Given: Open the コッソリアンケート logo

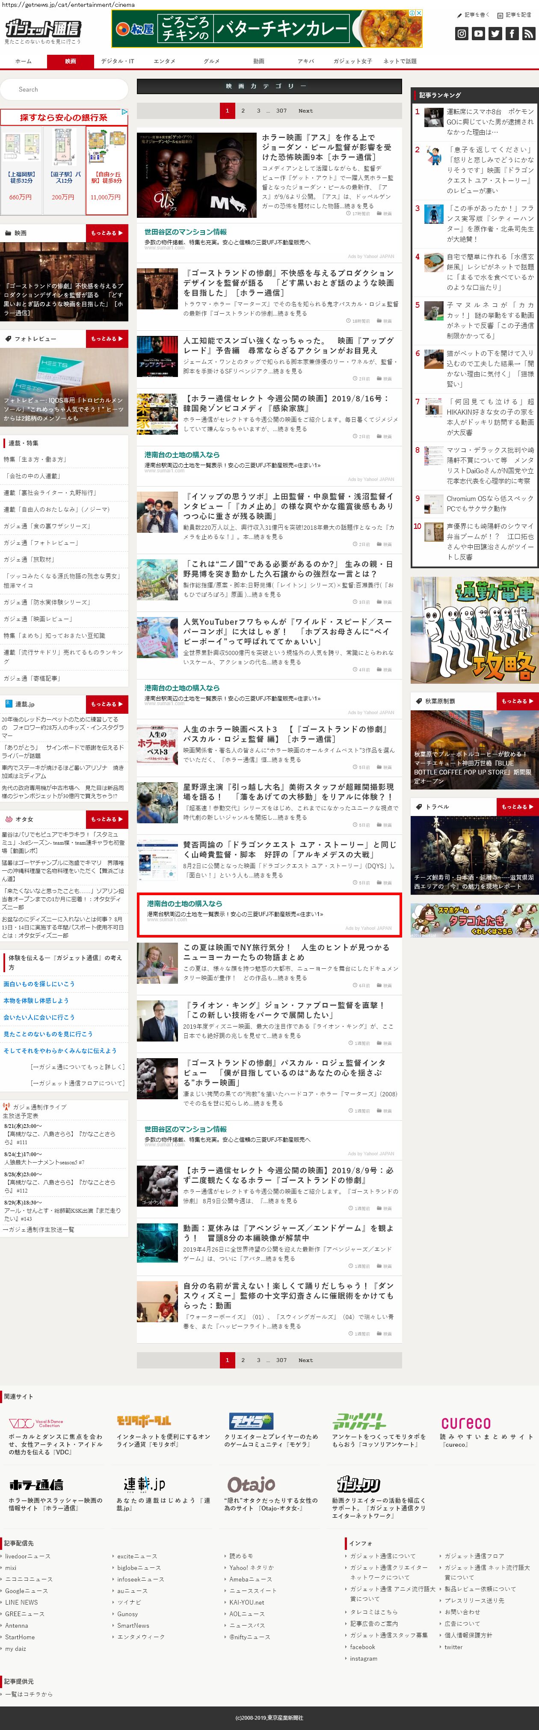Looking at the screenshot, I should click(359, 1421).
